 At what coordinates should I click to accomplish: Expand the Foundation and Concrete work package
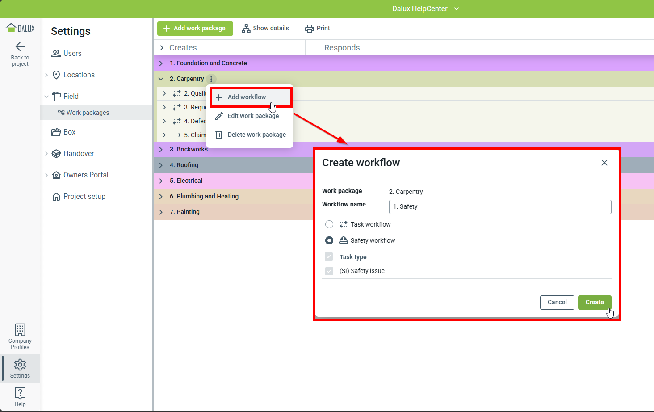pyautogui.click(x=161, y=63)
